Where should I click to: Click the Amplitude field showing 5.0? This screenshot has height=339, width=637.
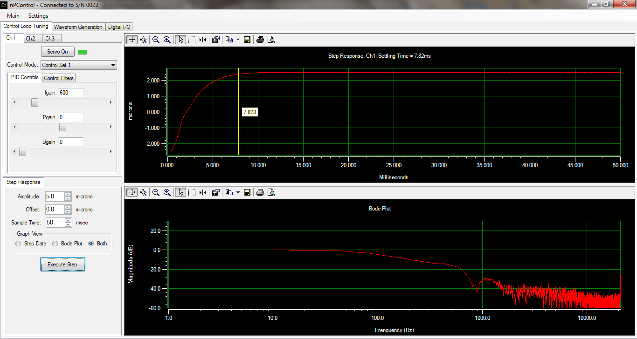(x=55, y=197)
